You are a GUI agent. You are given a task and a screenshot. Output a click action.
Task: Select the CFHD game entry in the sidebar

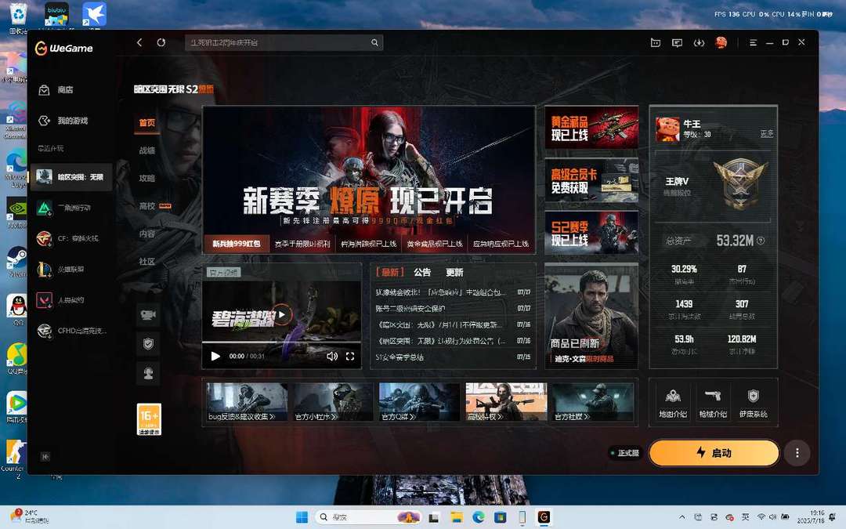[71, 331]
